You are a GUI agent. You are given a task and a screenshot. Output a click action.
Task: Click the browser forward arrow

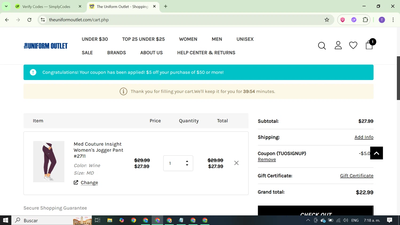click(x=18, y=20)
